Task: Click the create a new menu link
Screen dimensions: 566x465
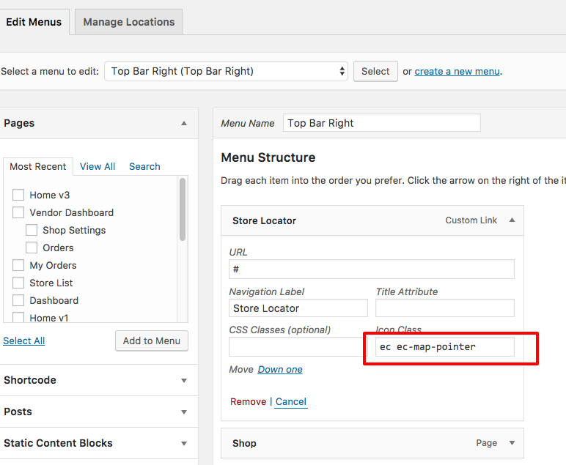Action: click(x=457, y=71)
